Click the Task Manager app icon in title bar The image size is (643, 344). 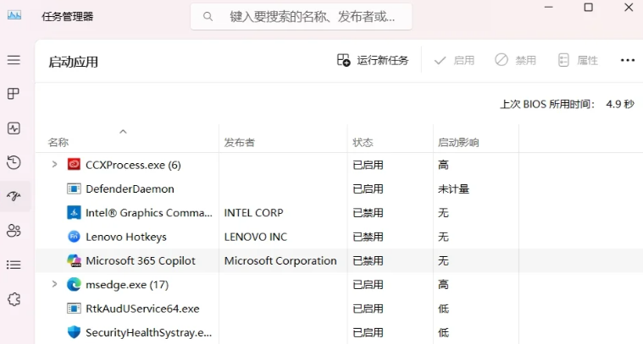(14, 15)
